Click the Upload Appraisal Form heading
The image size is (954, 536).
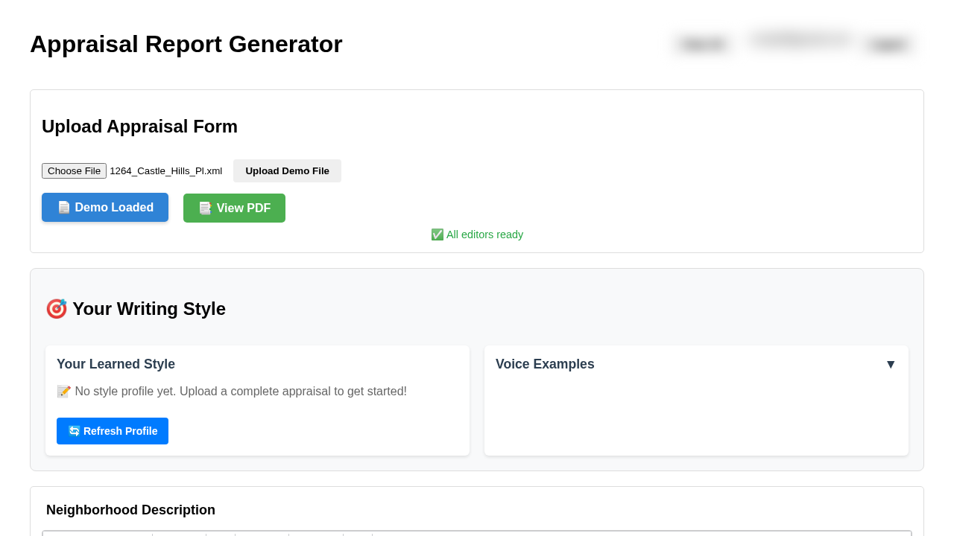point(139,127)
